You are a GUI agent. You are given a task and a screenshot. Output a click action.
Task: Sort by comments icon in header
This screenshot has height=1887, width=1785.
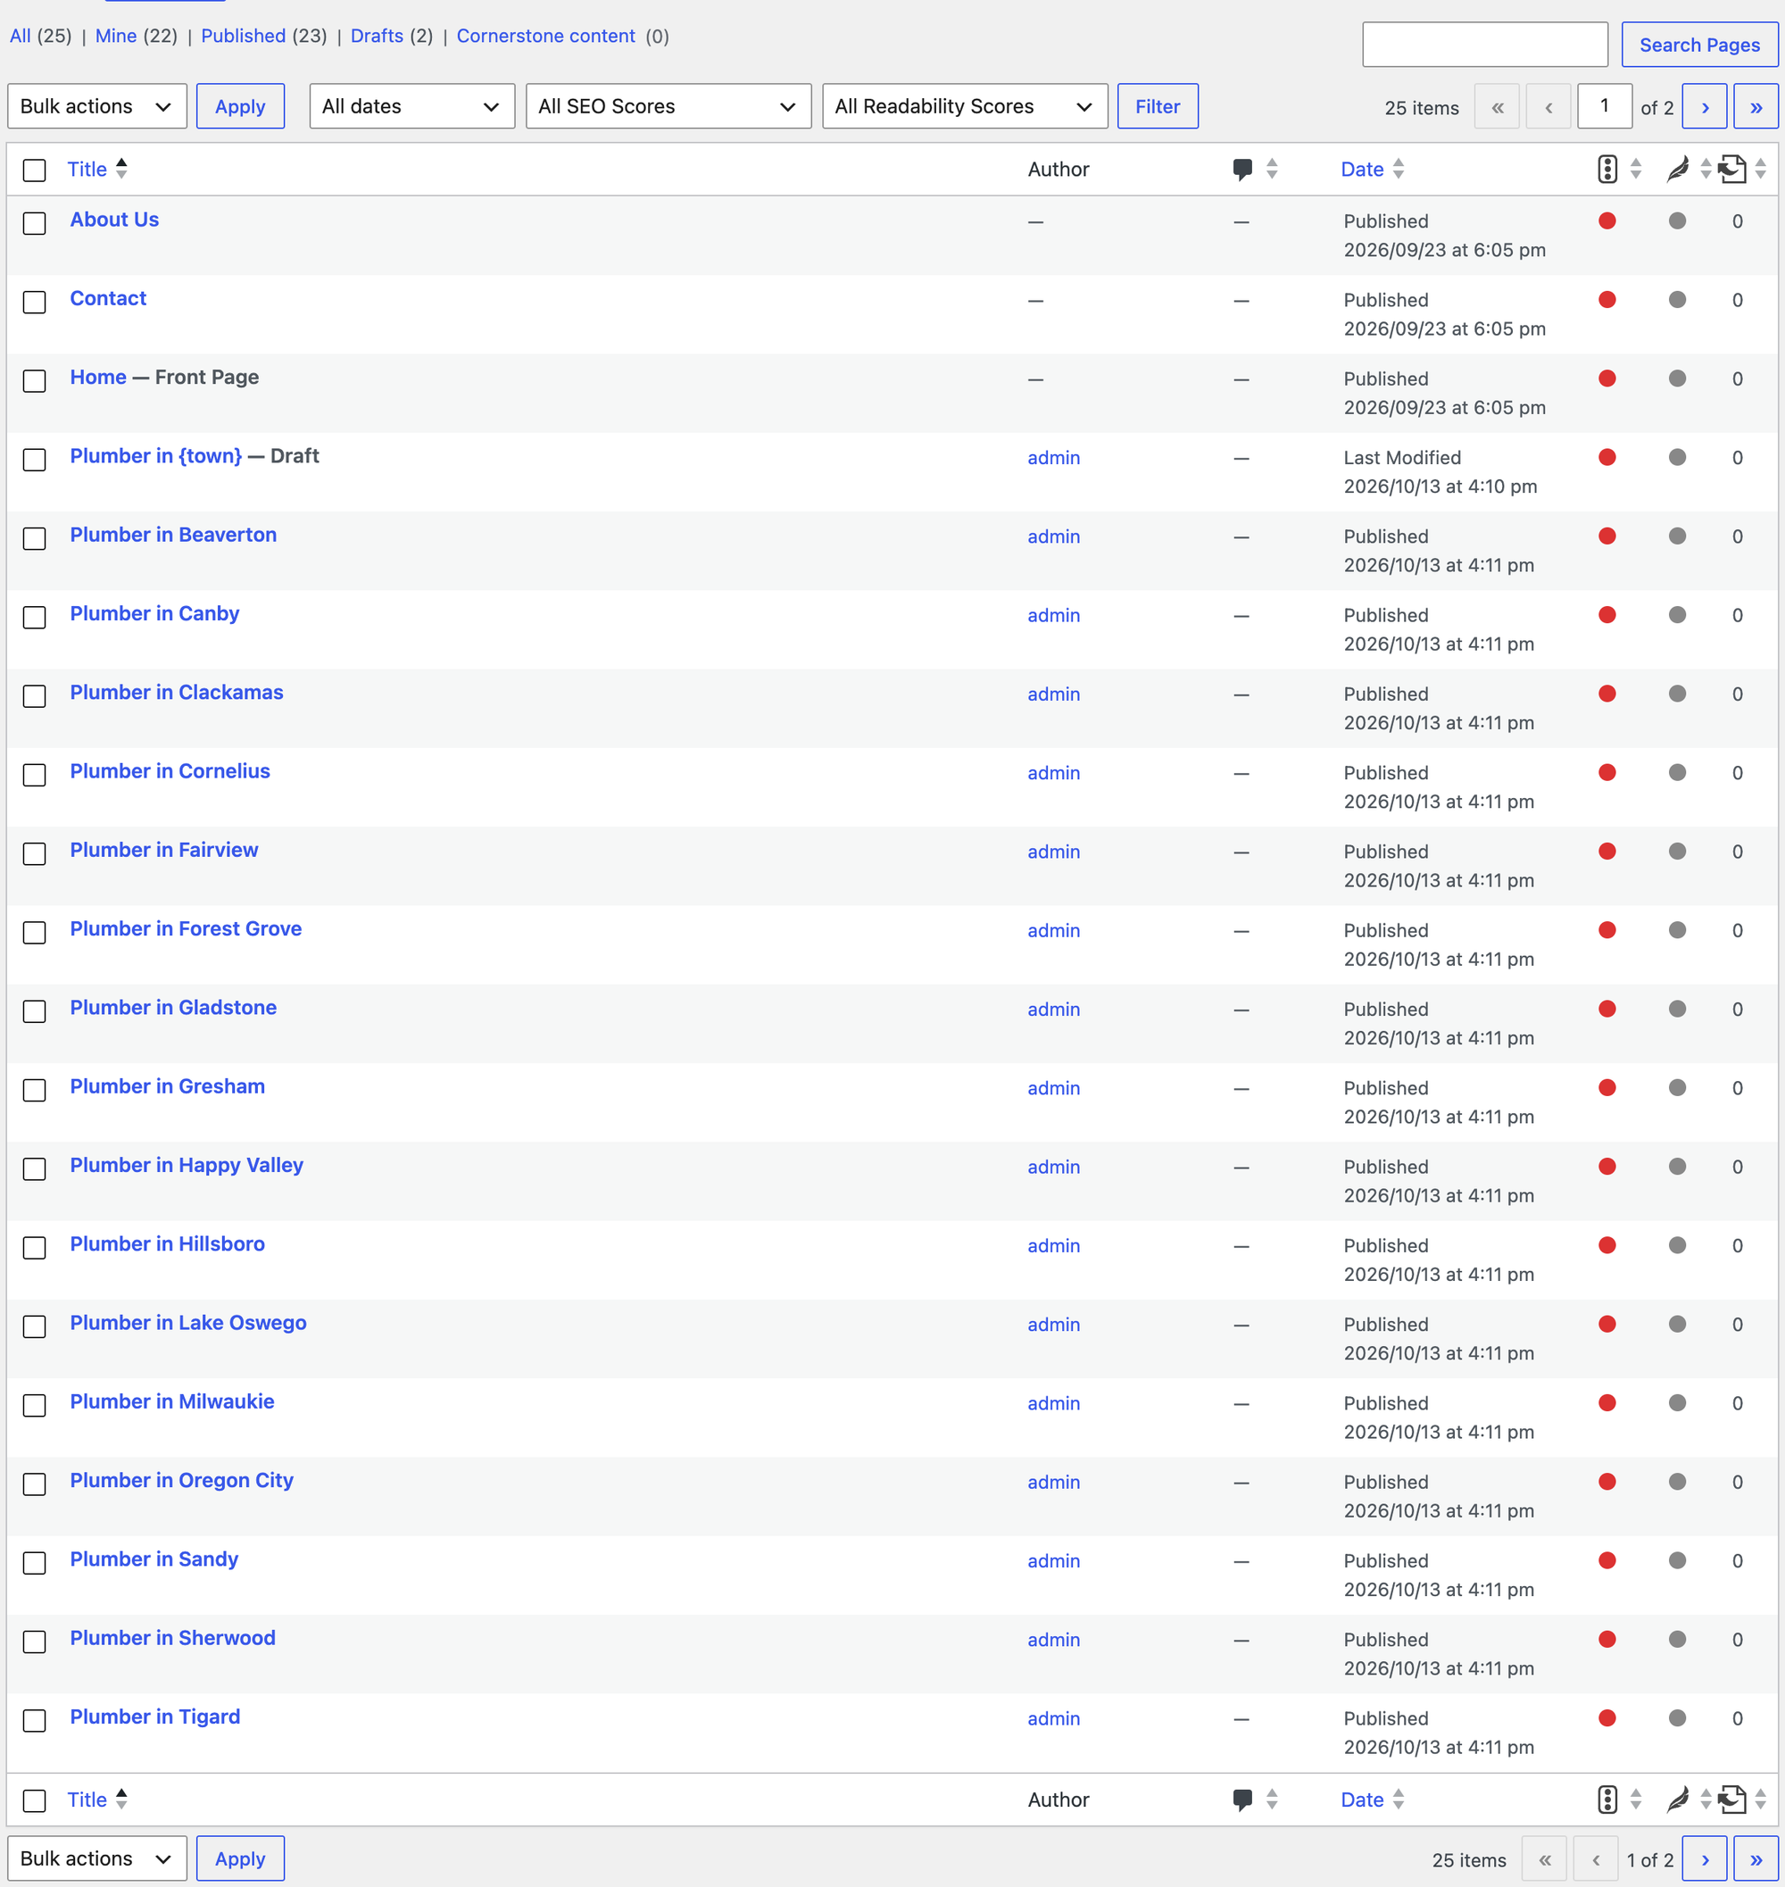[1242, 170]
